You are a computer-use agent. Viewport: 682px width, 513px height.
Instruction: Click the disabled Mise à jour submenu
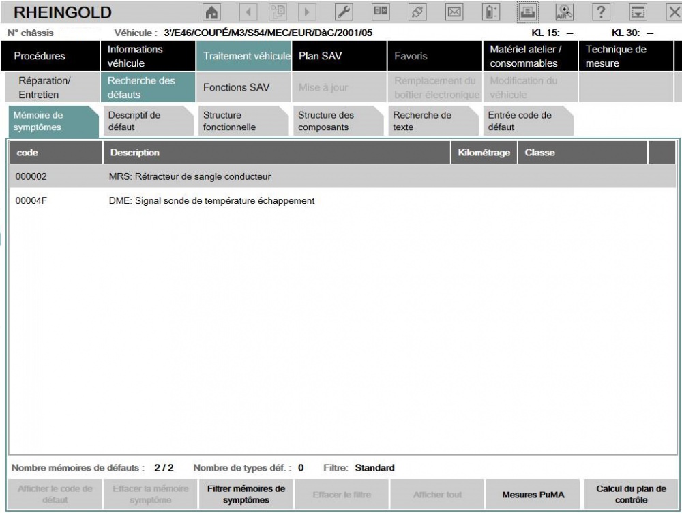click(339, 87)
